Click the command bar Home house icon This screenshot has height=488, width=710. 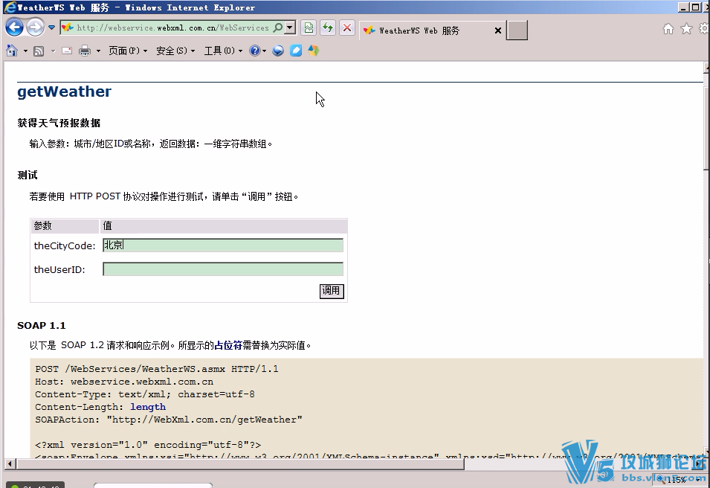[12, 51]
